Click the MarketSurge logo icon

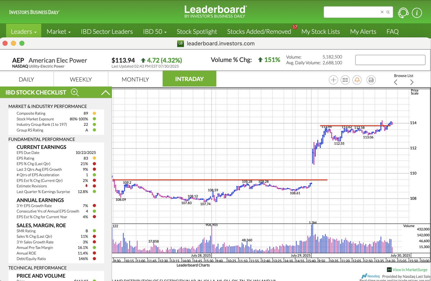click(389, 270)
